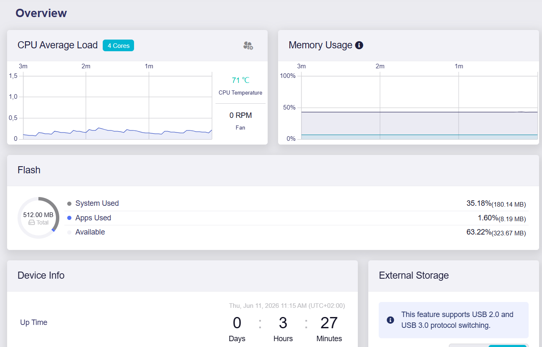Click the grey System Used legend dot
The image size is (542, 347).
coord(69,204)
